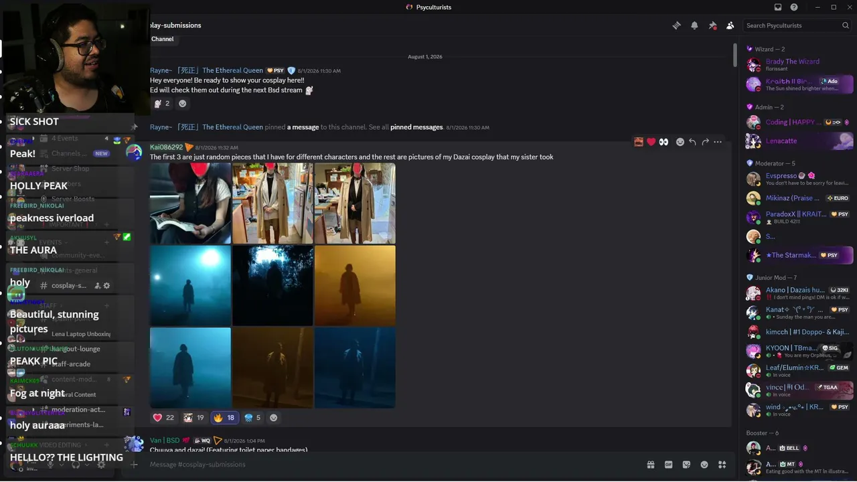Select member Evspresso in Moderator list
The image size is (857, 482).
point(799,179)
